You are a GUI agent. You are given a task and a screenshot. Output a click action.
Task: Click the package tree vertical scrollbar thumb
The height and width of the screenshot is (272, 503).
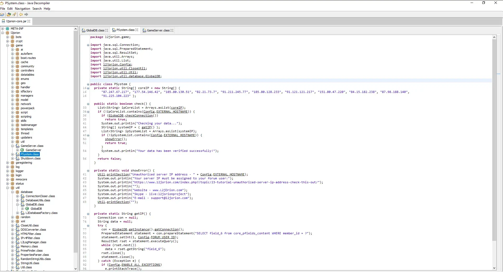coord(76,141)
